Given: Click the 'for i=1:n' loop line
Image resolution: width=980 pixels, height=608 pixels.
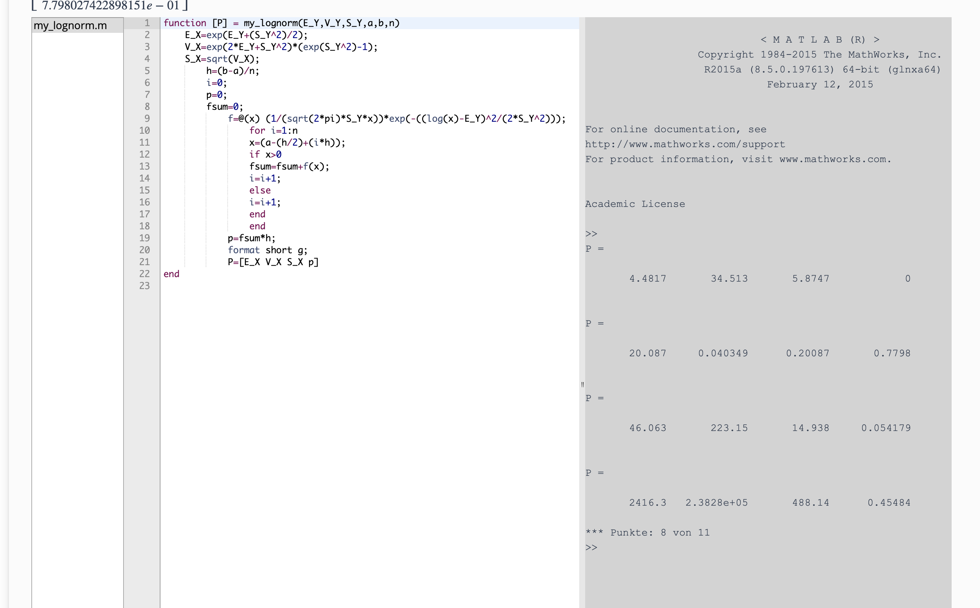Looking at the screenshot, I should [273, 131].
